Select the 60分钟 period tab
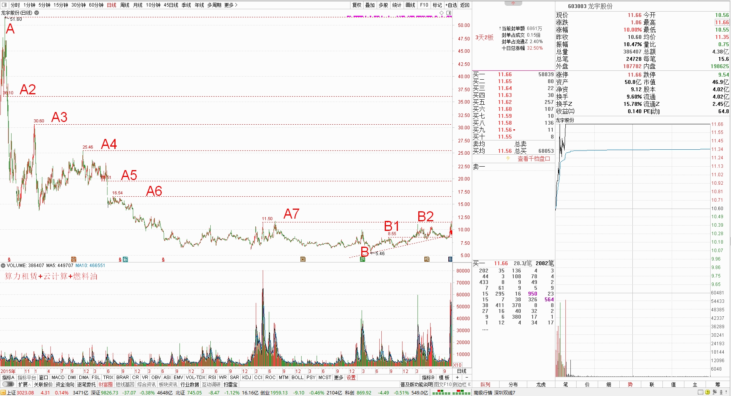Image resolution: width=731 pixels, height=396 pixels. pos(96,5)
